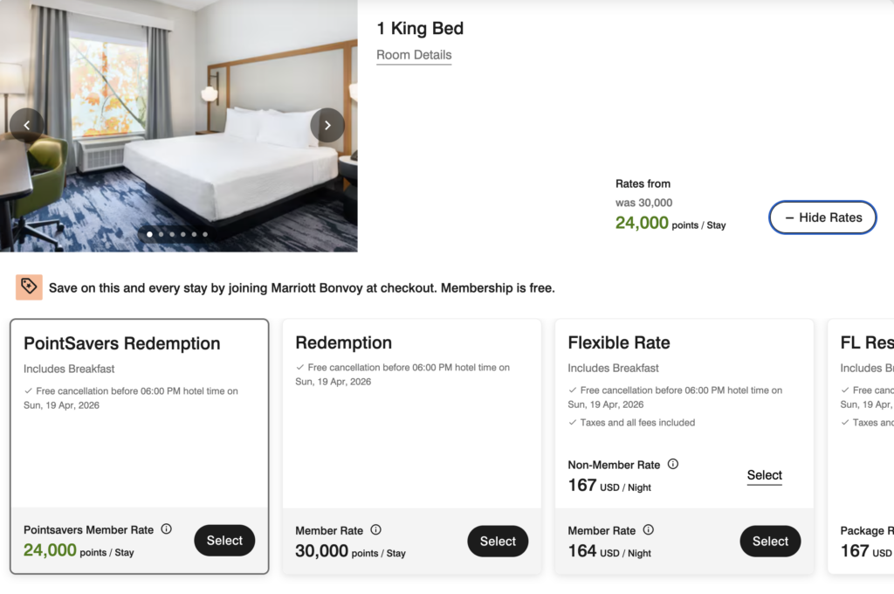The width and height of the screenshot is (894, 594).
Task: Open Room Details
Action: (413, 55)
